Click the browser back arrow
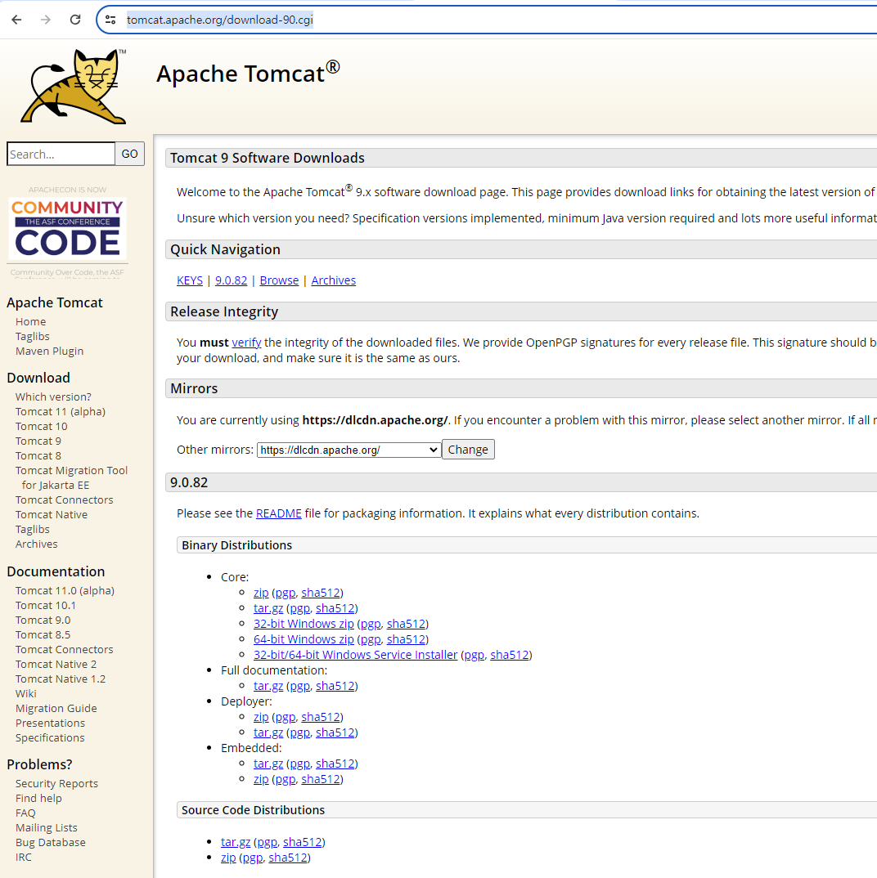 (x=17, y=20)
